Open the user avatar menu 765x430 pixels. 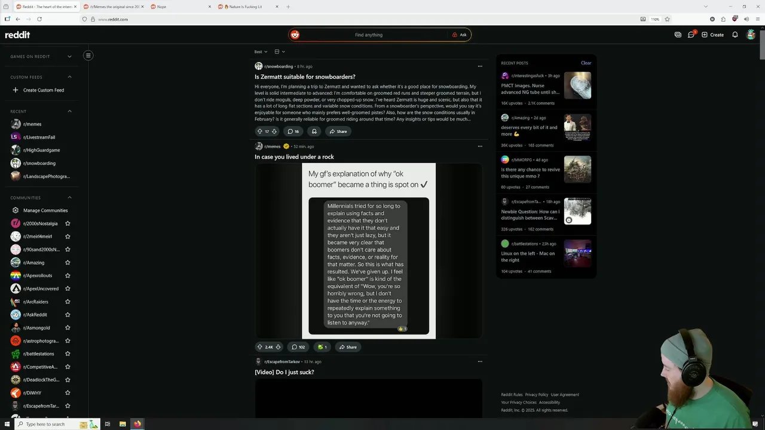[x=751, y=35]
